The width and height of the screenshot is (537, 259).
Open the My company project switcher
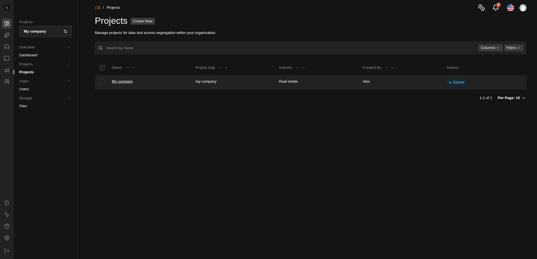46,31
